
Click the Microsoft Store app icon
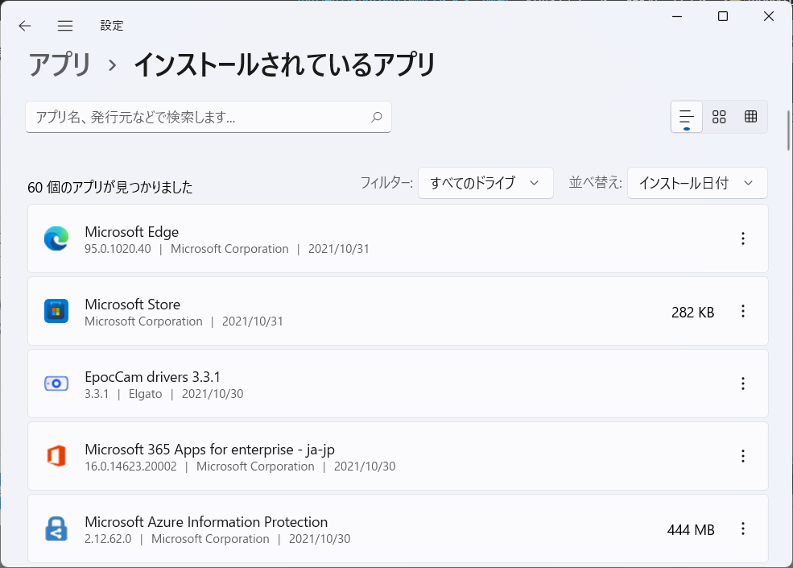(56, 311)
